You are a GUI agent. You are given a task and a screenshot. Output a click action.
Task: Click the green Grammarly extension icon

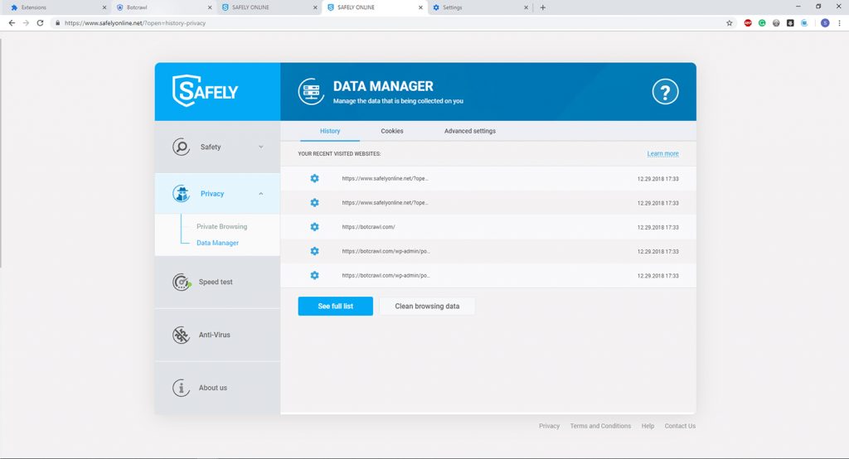tap(762, 22)
